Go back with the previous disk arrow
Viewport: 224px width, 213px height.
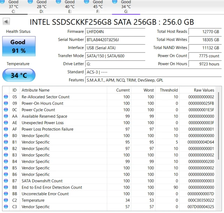6,22
